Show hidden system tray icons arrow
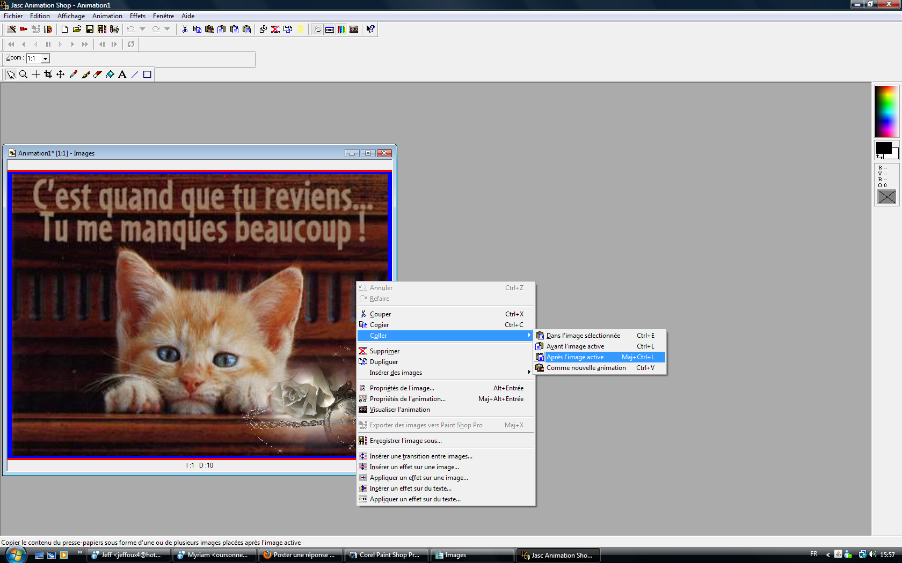Screen dimensions: 902x563 828,555
